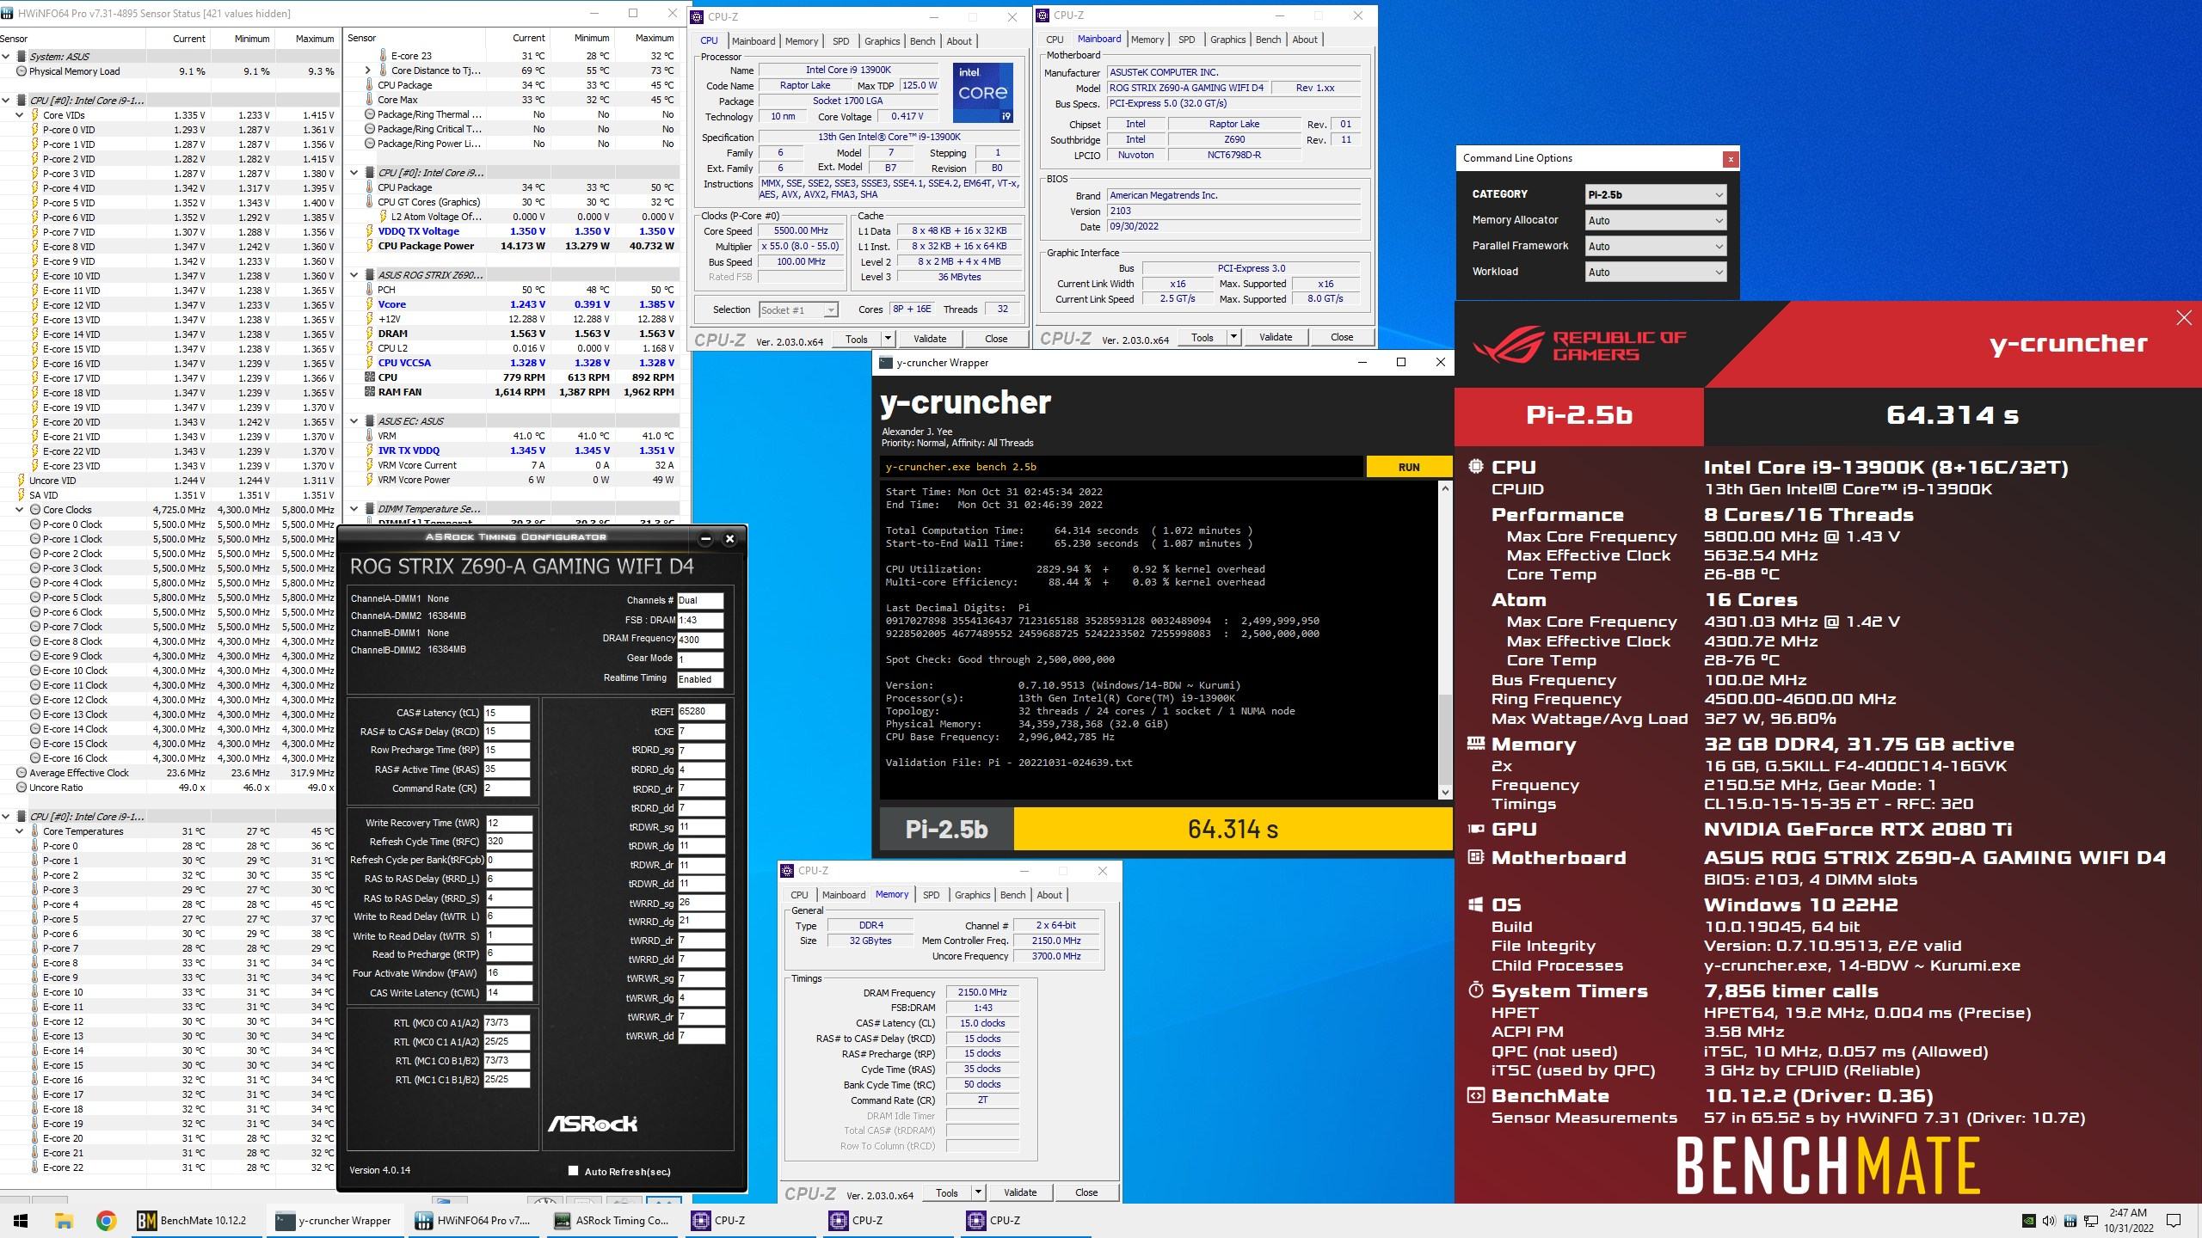Collapse Core Clocks tree in HWiNFO
Screen dimensions: 2202x1238
tap(20, 510)
